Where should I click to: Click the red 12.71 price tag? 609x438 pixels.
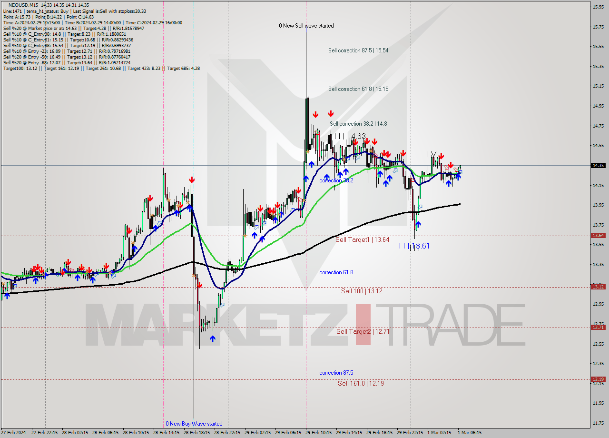point(598,327)
